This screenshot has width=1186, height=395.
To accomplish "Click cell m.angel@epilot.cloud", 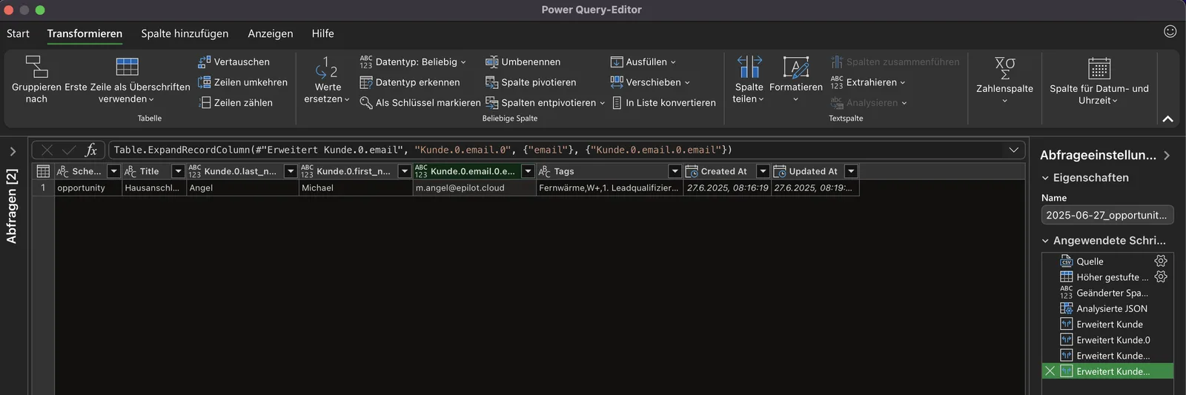I will coord(474,188).
